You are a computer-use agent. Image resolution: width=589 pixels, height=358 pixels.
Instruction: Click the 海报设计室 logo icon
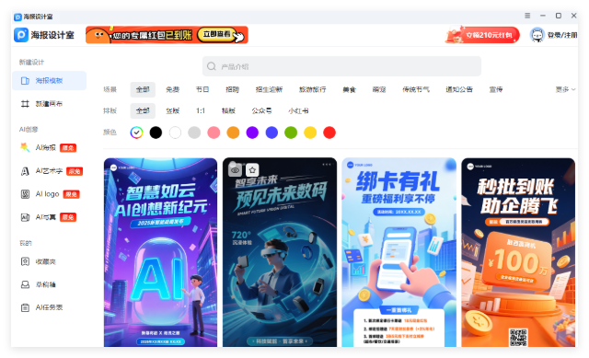point(21,35)
